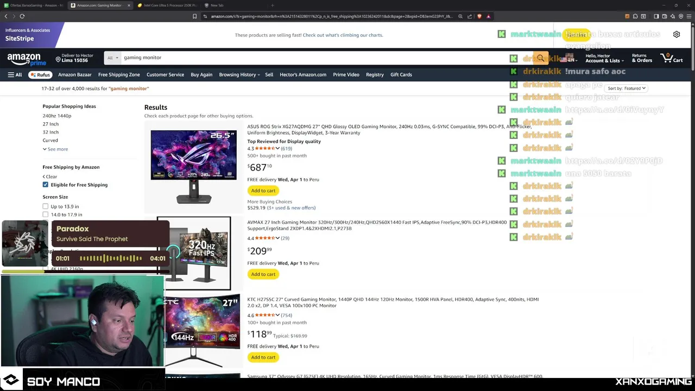The height and width of the screenshot is (391, 695).
Task: Select the Curved shopping idea
Action: click(50, 140)
